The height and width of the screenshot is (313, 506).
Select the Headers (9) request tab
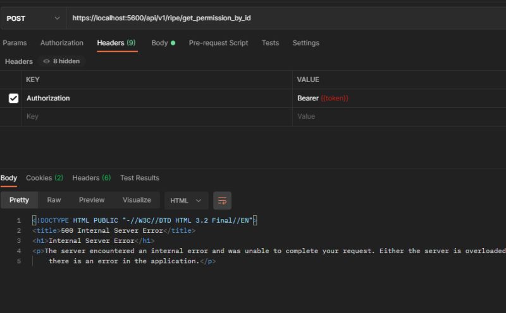click(x=116, y=43)
